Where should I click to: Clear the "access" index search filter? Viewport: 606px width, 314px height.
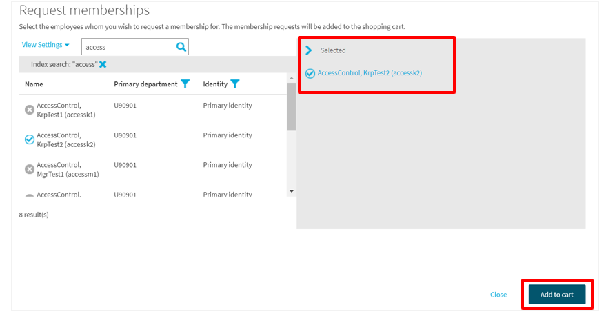pyautogui.click(x=103, y=64)
